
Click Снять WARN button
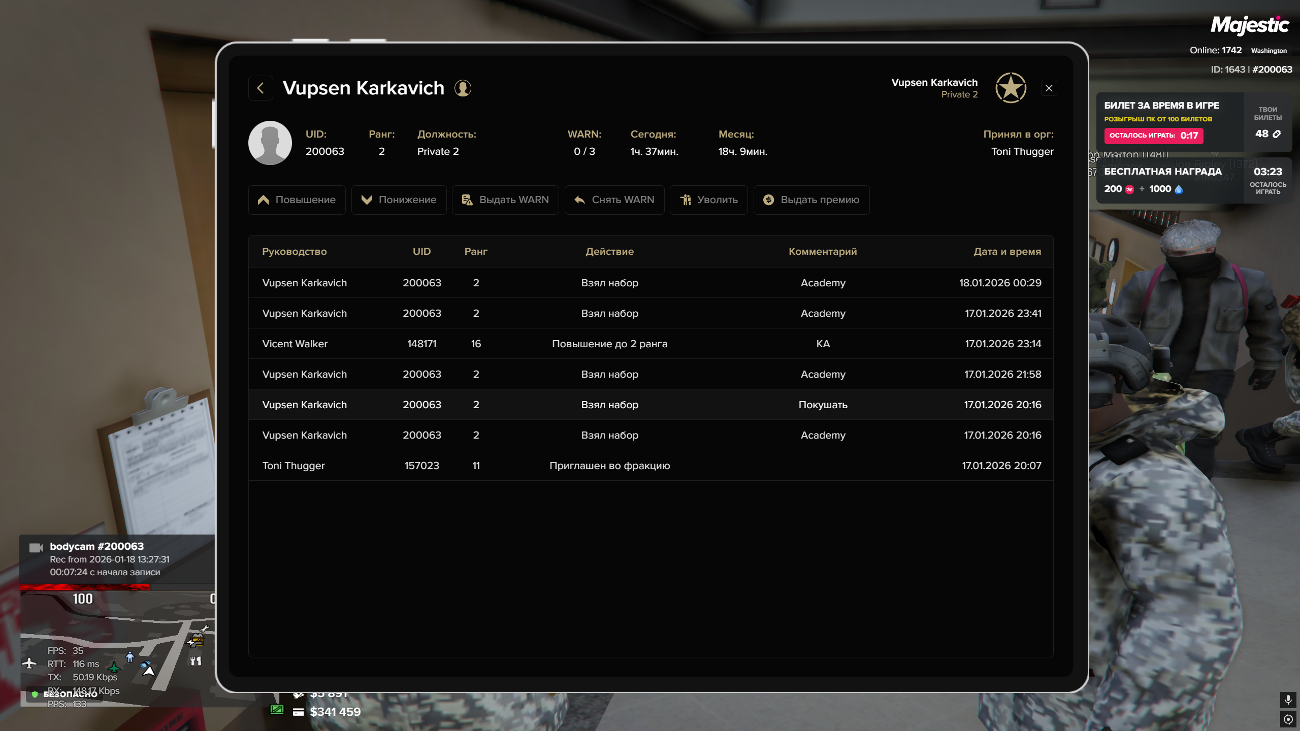pos(614,200)
